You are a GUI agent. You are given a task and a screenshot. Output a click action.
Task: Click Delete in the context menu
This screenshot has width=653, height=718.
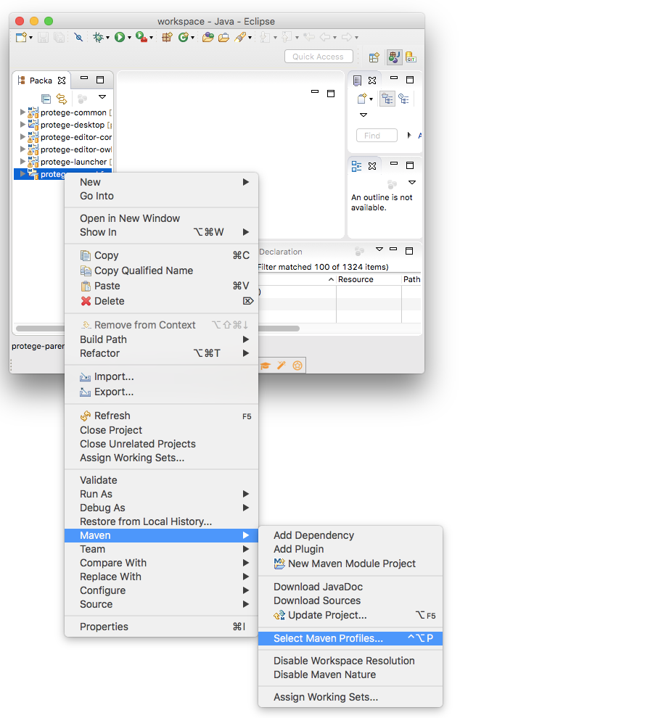(161, 301)
